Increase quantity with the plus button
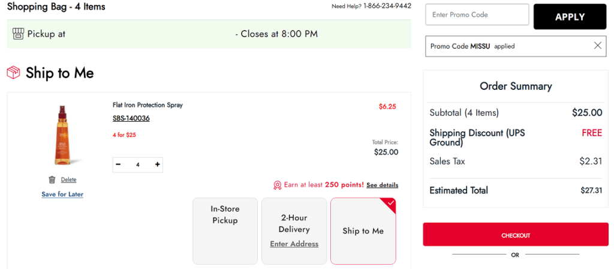 click(x=157, y=165)
